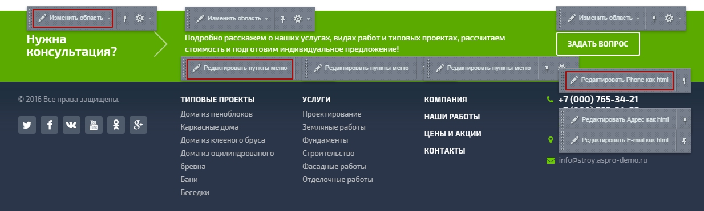Click '© 2016 Все права защищены.' text
This screenshot has width=704, height=211.
[69, 100]
